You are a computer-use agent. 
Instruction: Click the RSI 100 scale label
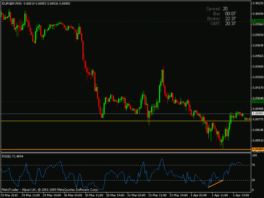tap(254, 155)
